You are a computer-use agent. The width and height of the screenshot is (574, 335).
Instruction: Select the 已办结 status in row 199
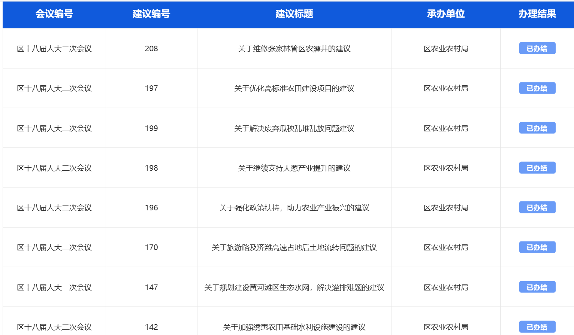pos(537,128)
